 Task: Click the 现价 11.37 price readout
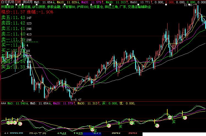tap(13, 12)
